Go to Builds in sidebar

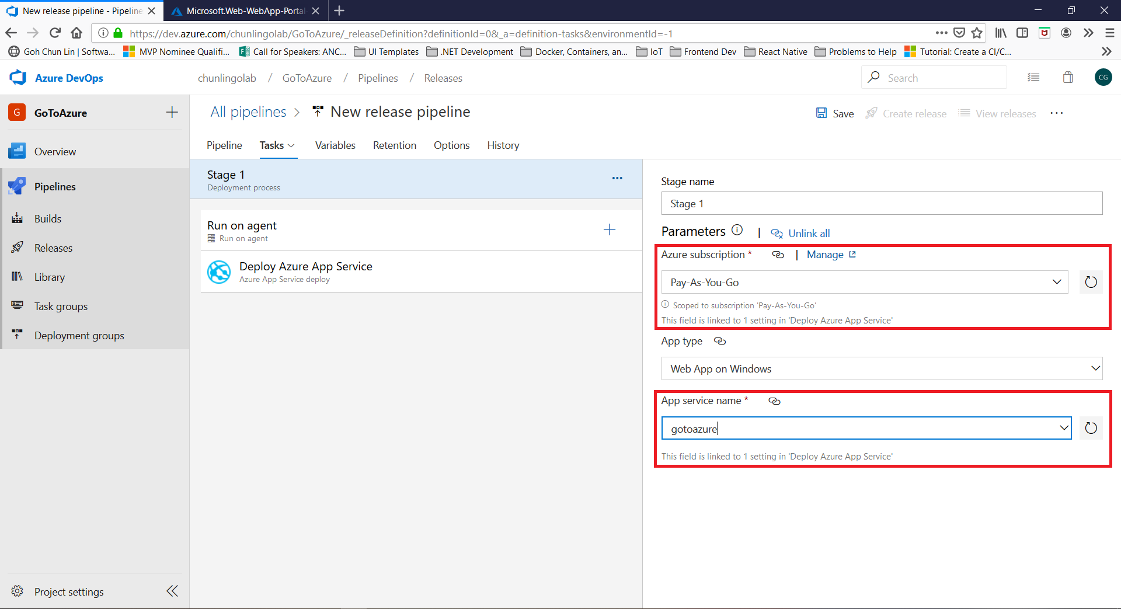[x=48, y=218]
